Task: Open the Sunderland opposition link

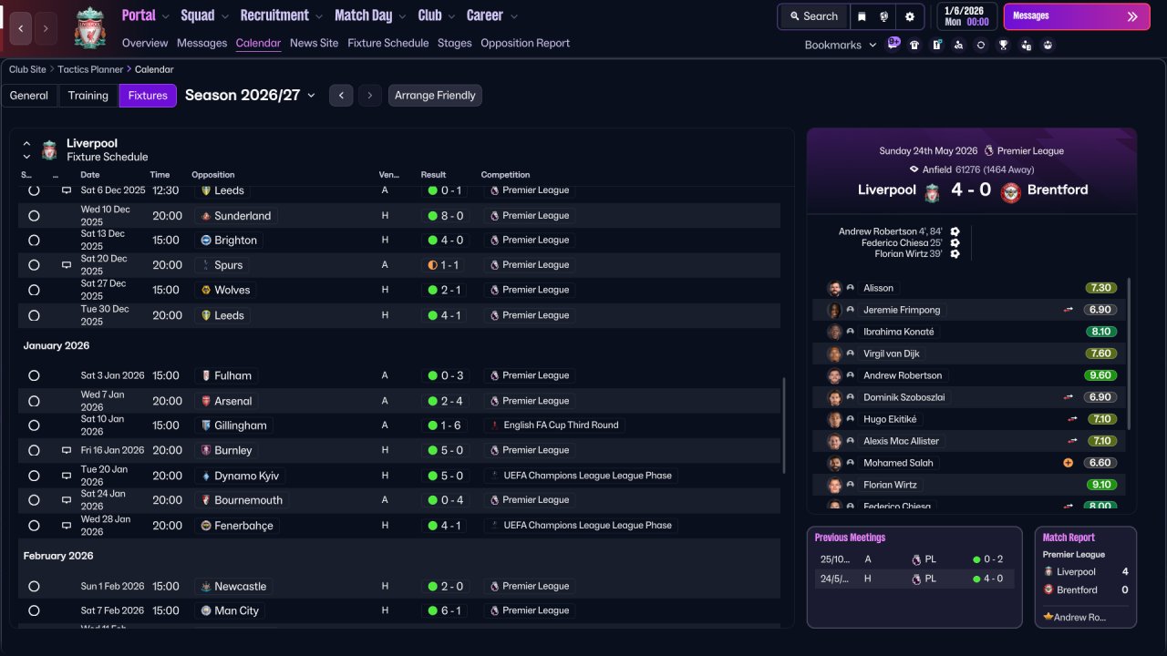Action: pos(237,216)
